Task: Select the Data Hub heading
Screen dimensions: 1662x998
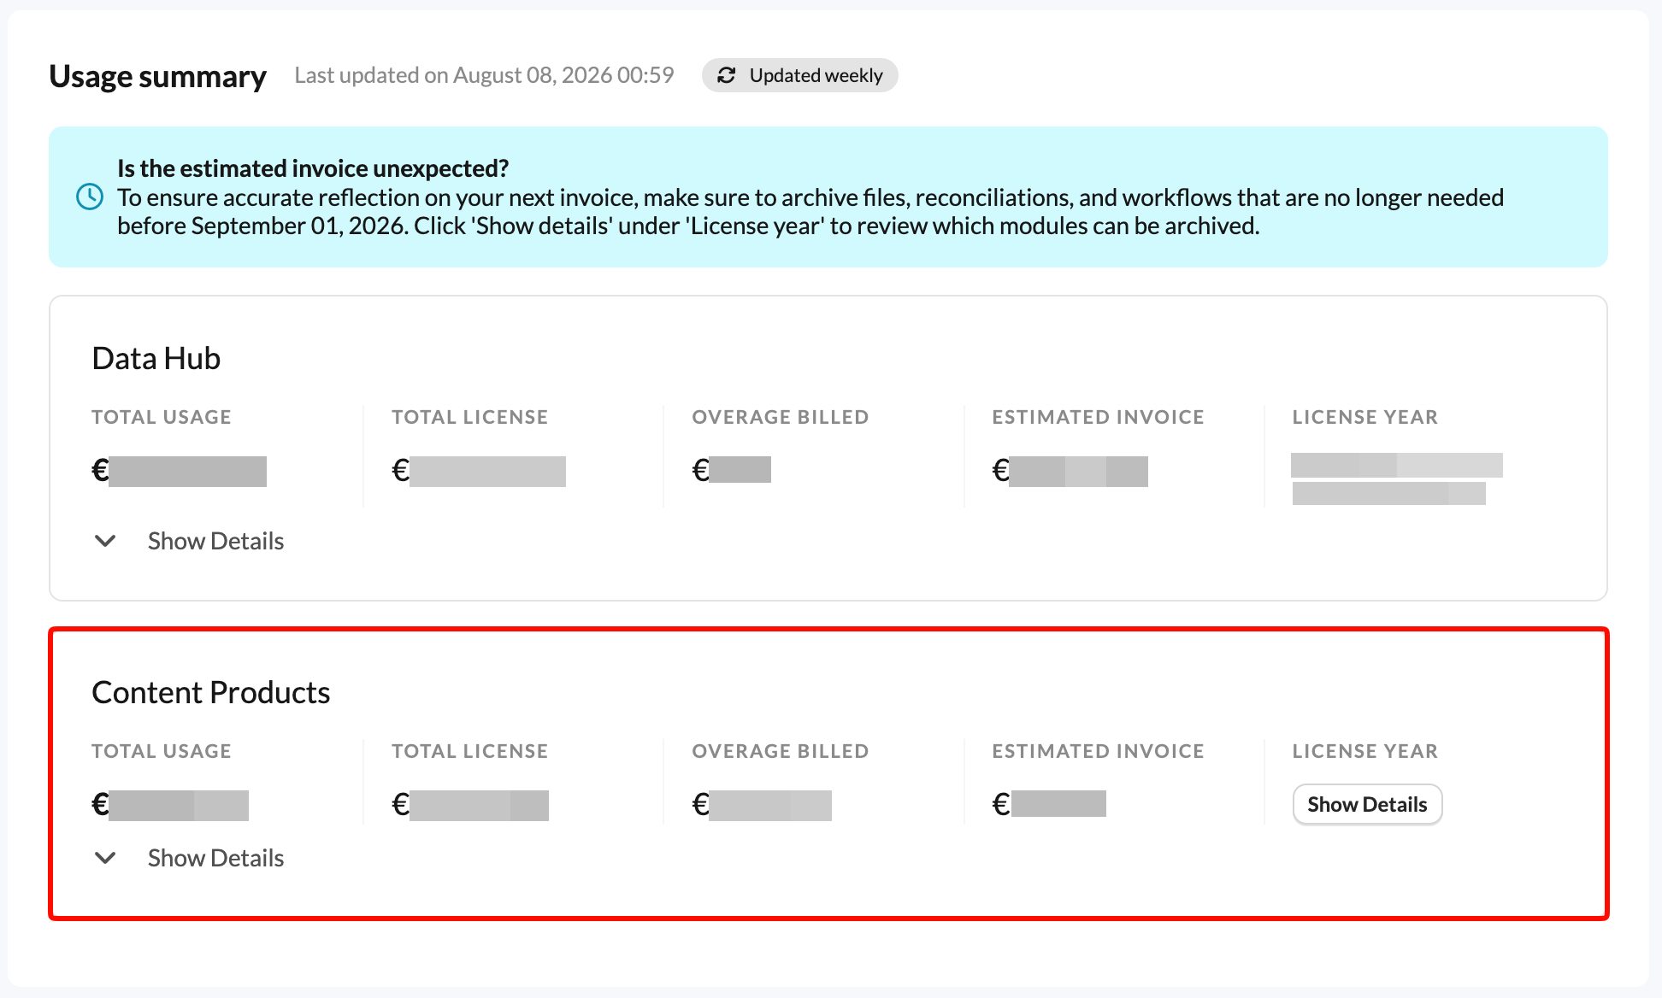Action: [x=156, y=358]
